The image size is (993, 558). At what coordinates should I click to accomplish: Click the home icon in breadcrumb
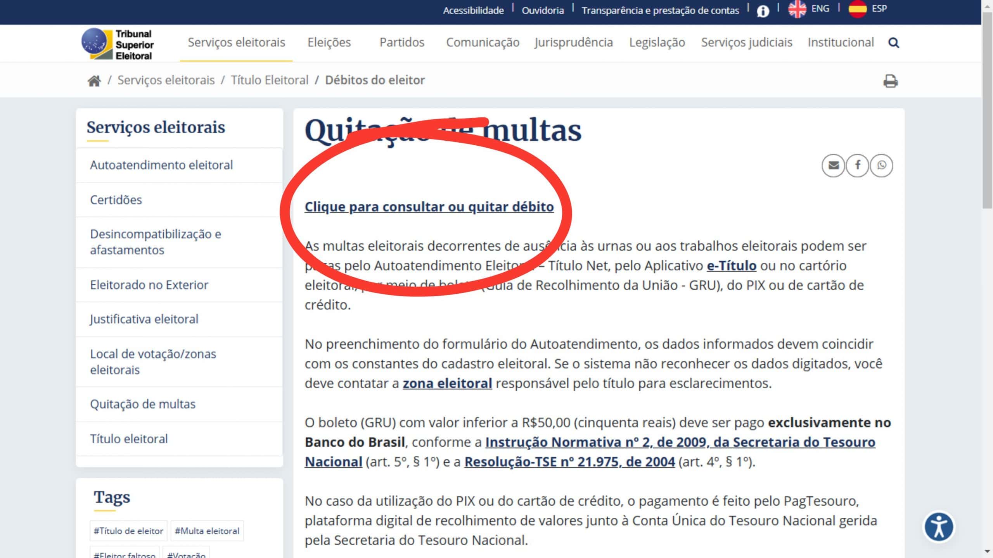[x=94, y=81]
